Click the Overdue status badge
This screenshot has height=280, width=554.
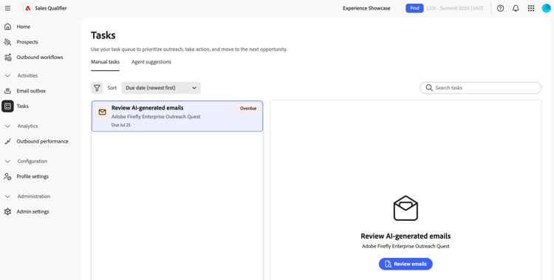coord(248,109)
